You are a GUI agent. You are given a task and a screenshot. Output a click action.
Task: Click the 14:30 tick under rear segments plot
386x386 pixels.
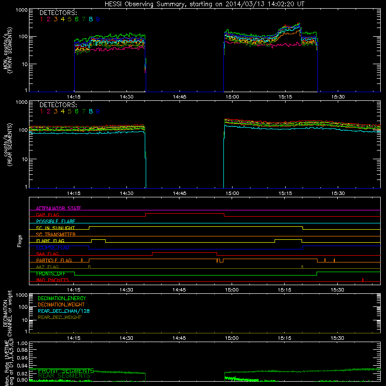pyautogui.click(x=126, y=193)
